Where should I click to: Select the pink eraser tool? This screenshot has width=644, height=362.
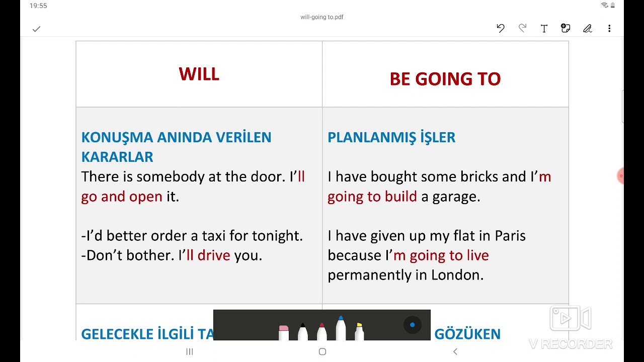(284, 332)
